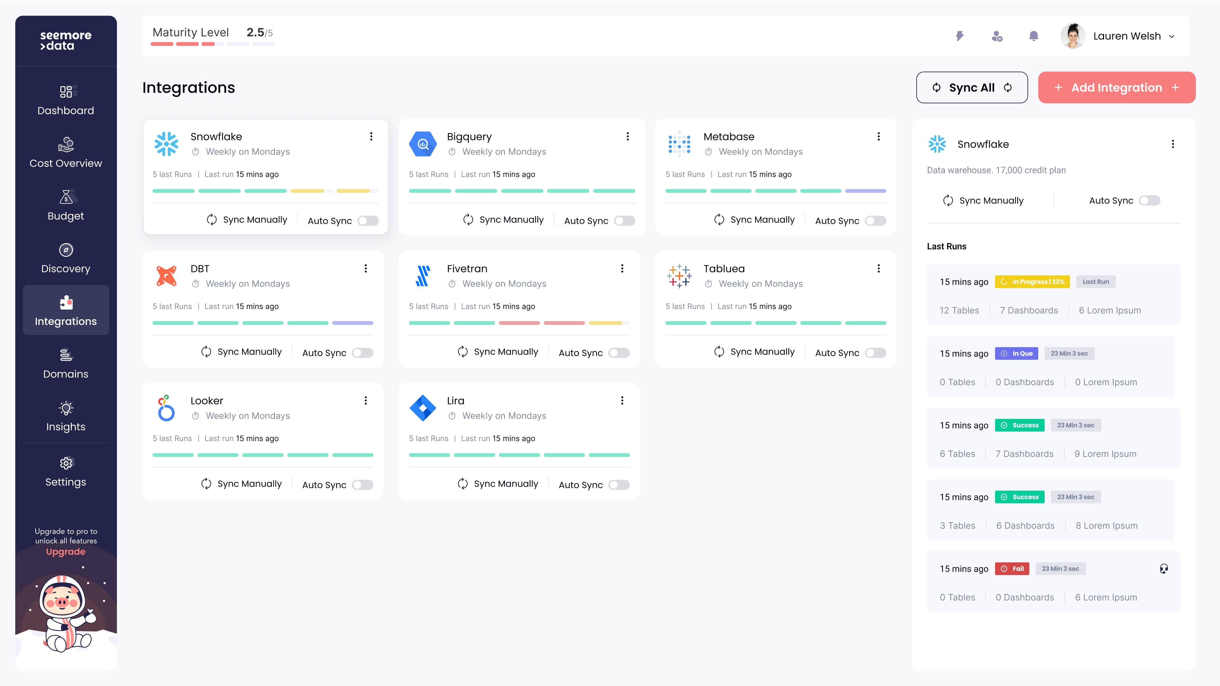Click Sync Manually on Looker card
This screenshot has width=1220, height=686.
tap(241, 483)
